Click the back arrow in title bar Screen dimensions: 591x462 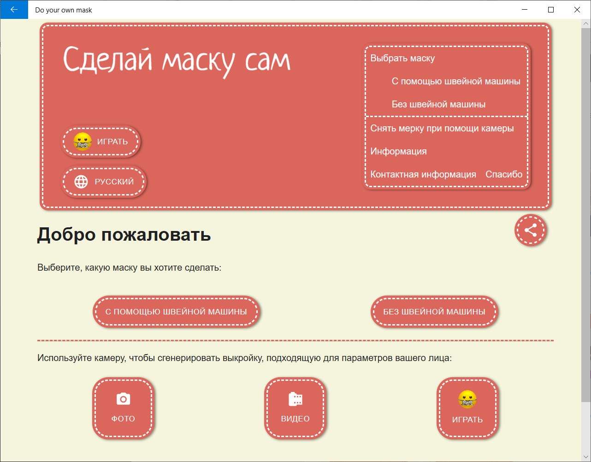[x=14, y=10]
